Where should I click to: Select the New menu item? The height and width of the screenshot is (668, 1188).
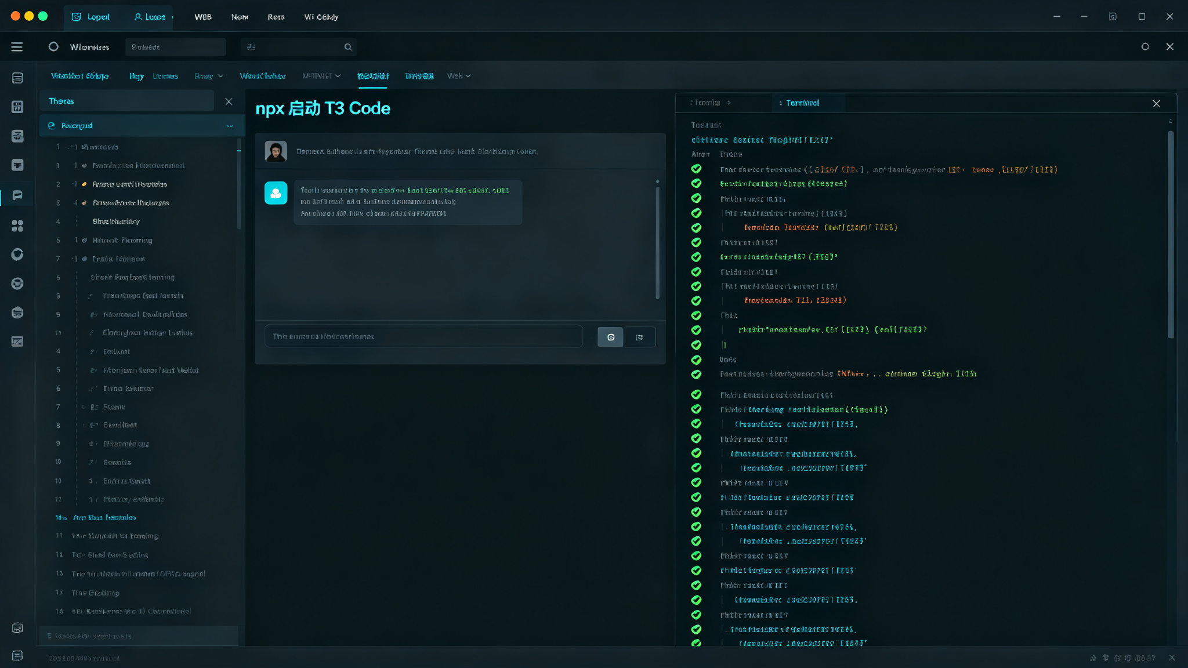pyautogui.click(x=240, y=17)
